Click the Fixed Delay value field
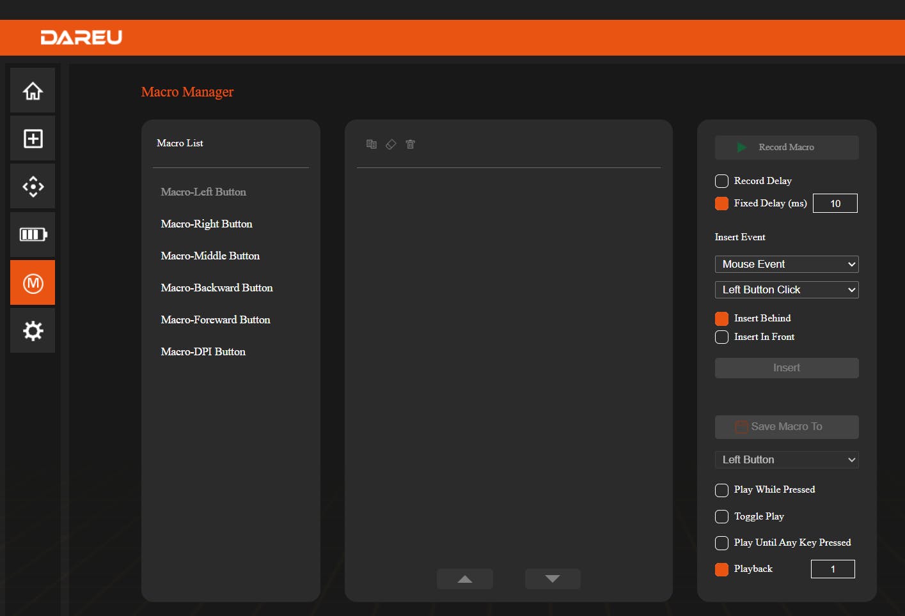 click(x=835, y=204)
